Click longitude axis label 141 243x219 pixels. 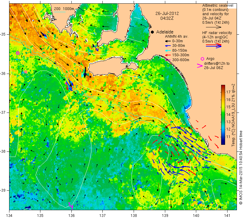point(227,216)
